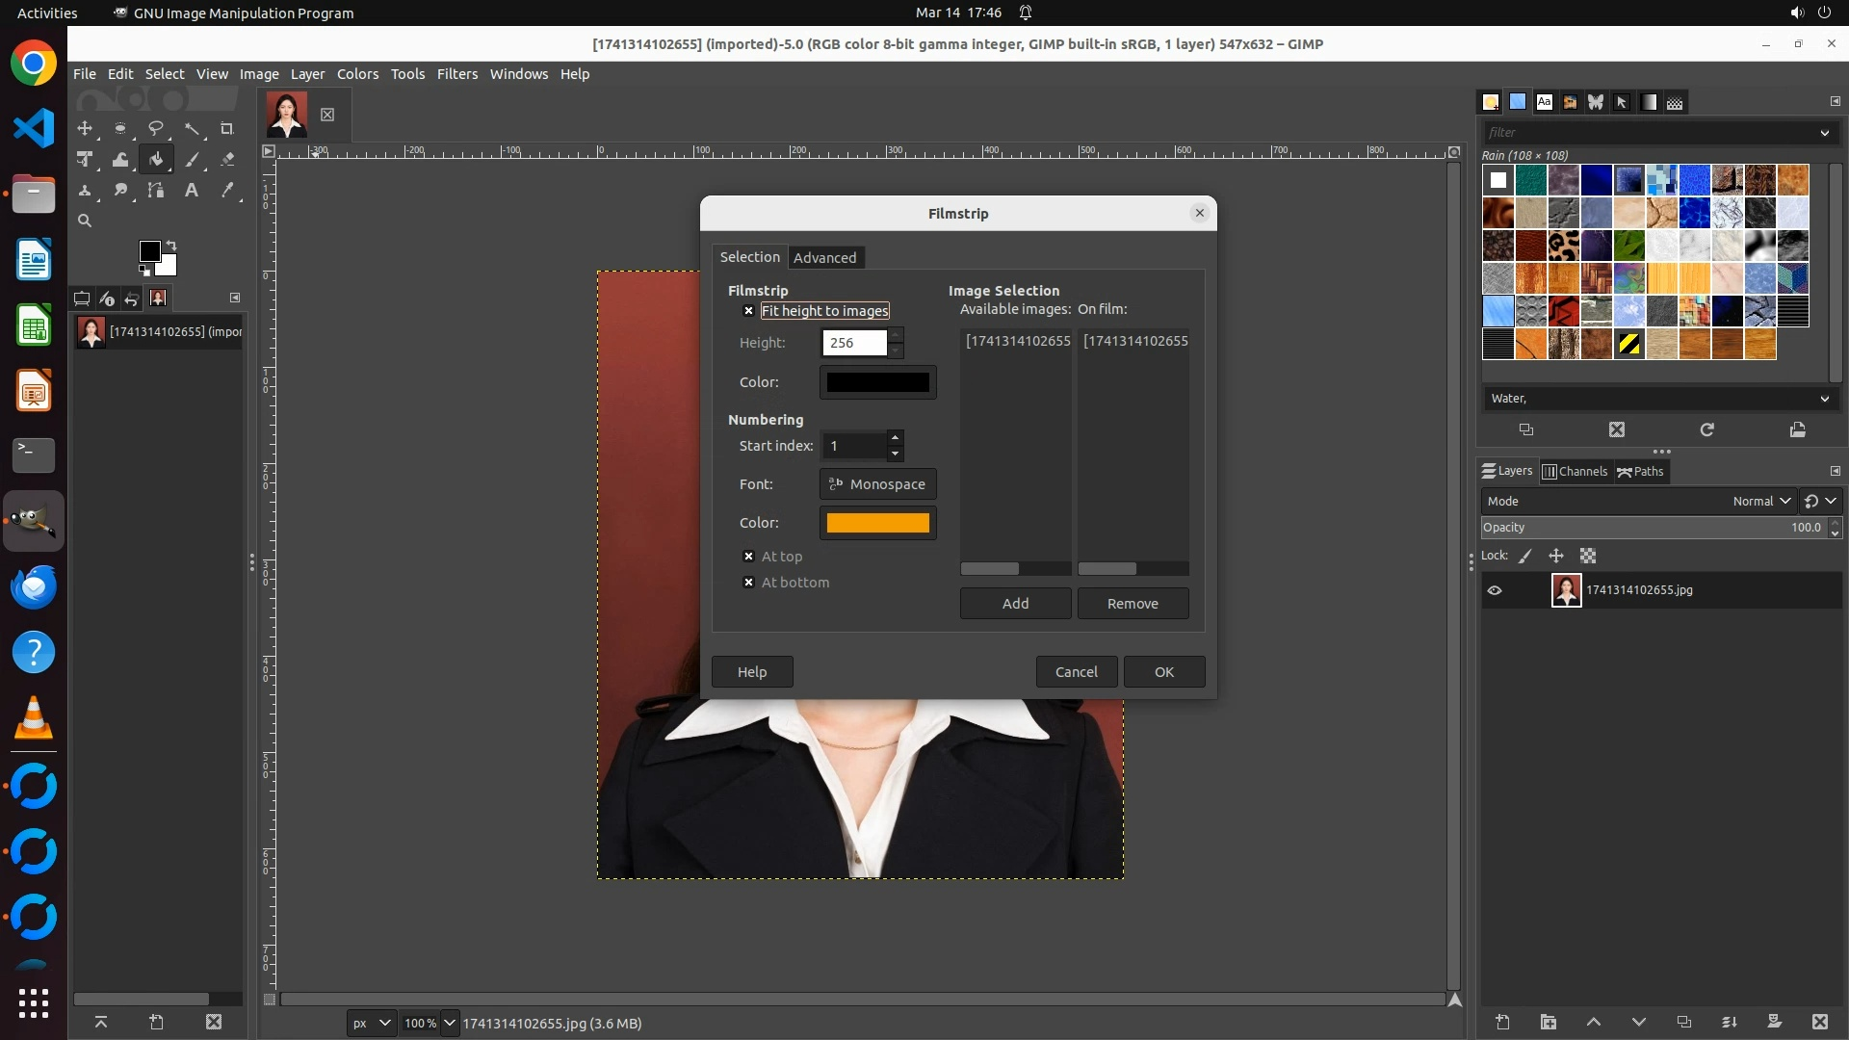
Task: Select the Free Select lasso tool
Action: point(156,128)
